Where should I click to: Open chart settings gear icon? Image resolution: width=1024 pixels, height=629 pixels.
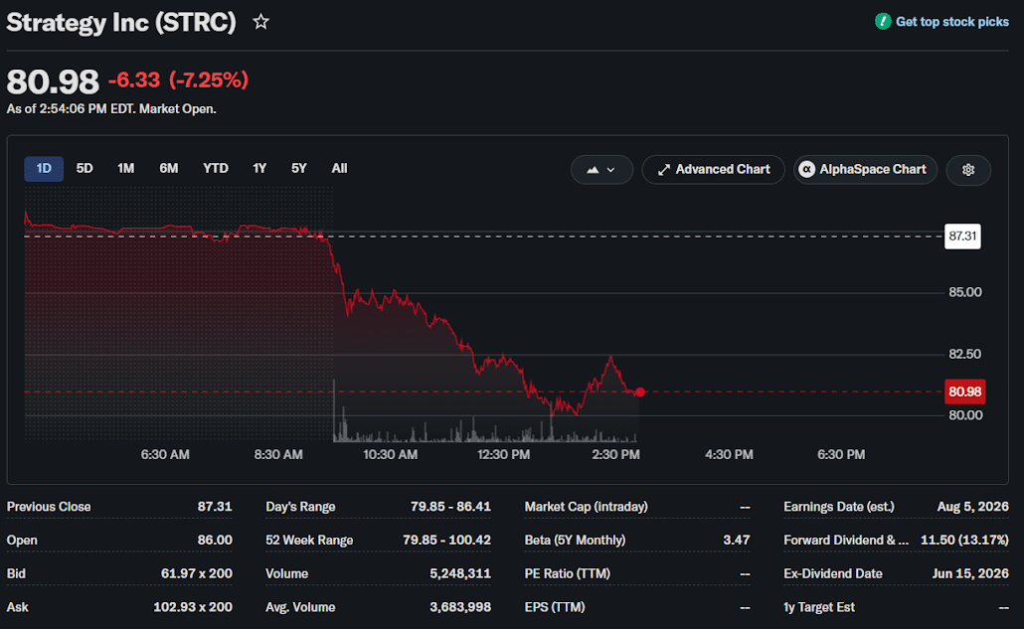pyautogui.click(x=968, y=170)
